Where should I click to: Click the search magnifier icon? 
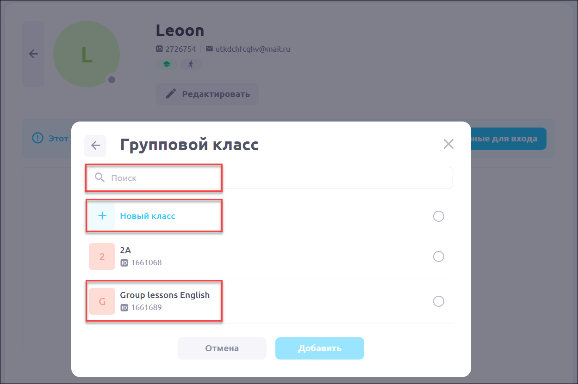[x=99, y=177]
